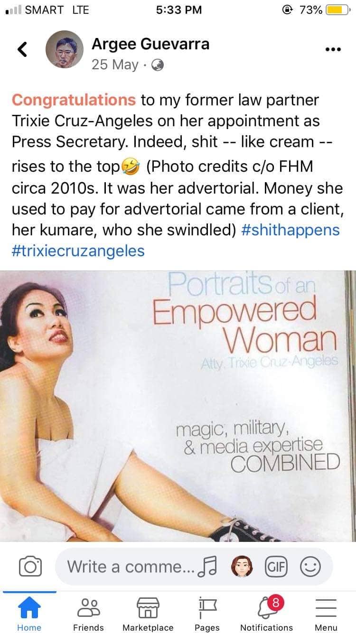Screen dimensions: 356x633
Task: Open the hamburger Menu tab
Action: [x=326, y=614]
